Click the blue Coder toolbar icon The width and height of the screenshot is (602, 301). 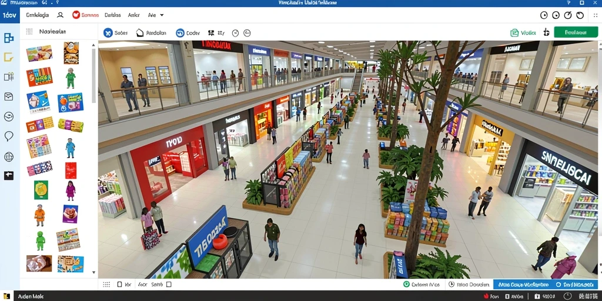click(180, 33)
